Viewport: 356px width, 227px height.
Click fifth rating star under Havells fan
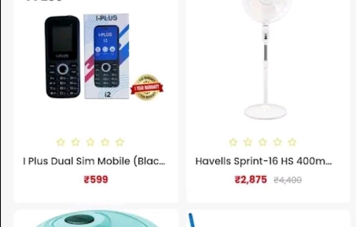(292, 142)
